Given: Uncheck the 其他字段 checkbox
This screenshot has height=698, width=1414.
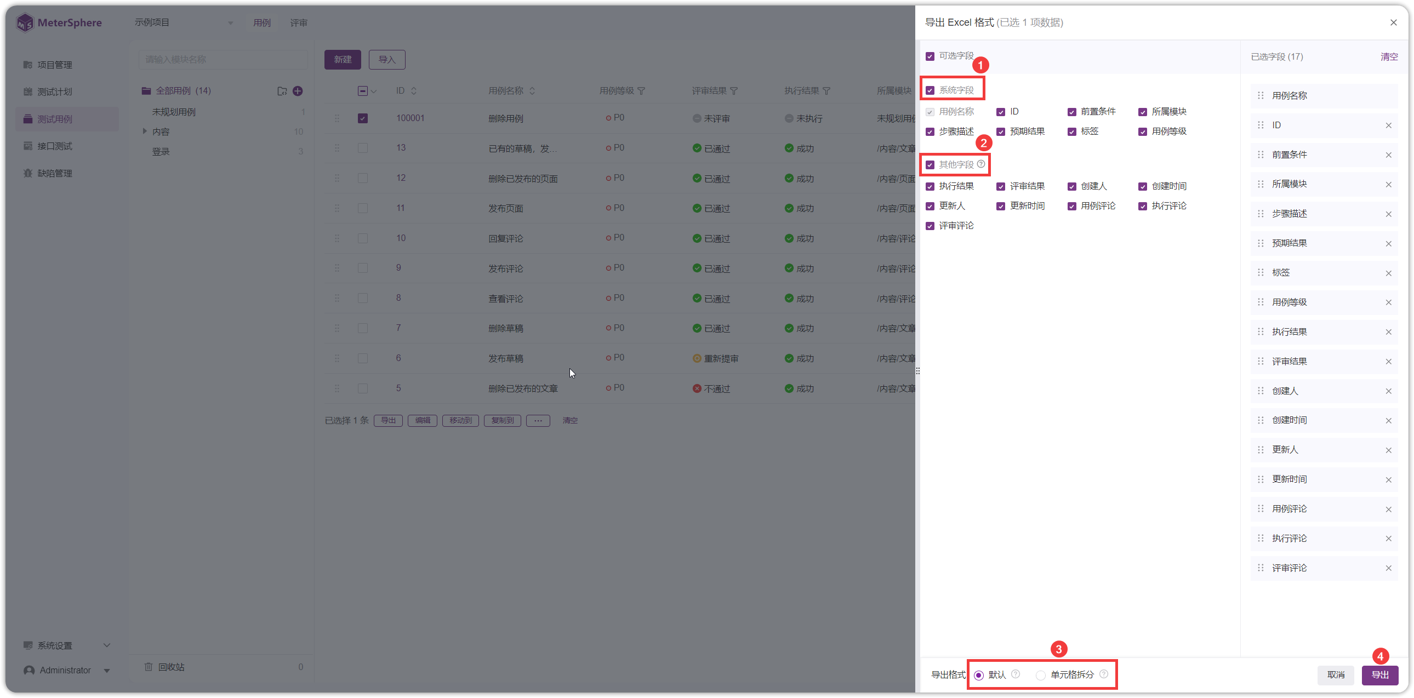Looking at the screenshot, I should click(x=930, y=164).
